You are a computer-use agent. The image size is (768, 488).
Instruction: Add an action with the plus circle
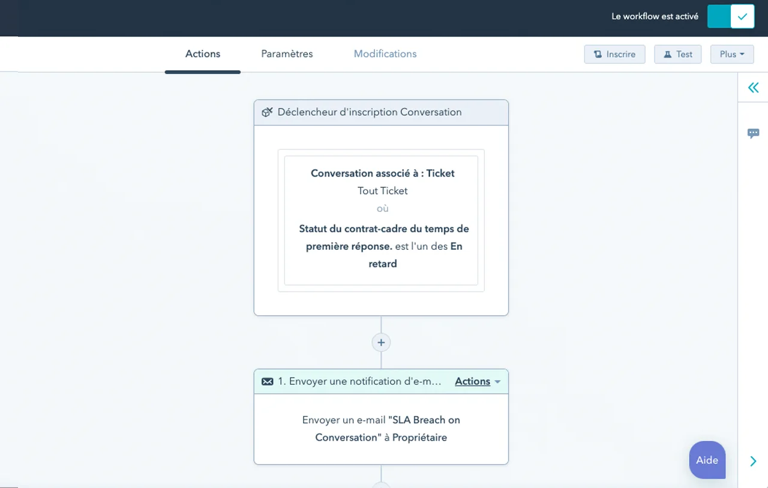(x=381, y=342)
